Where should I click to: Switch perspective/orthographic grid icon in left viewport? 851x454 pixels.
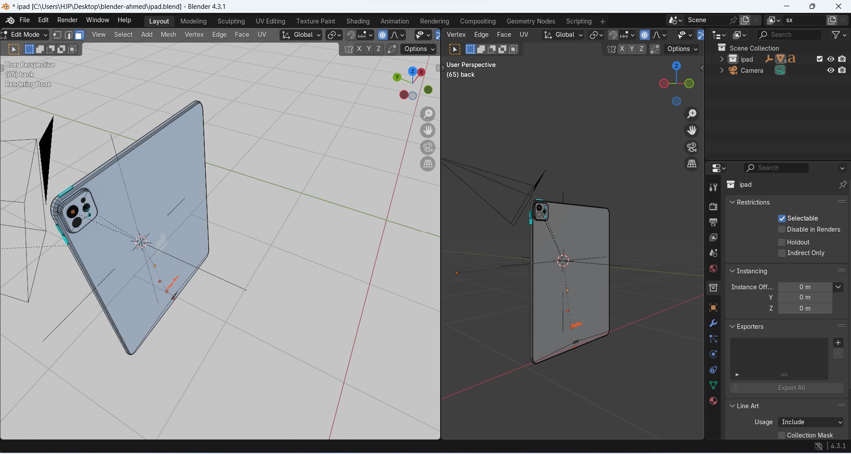click(x=428, y=164)
